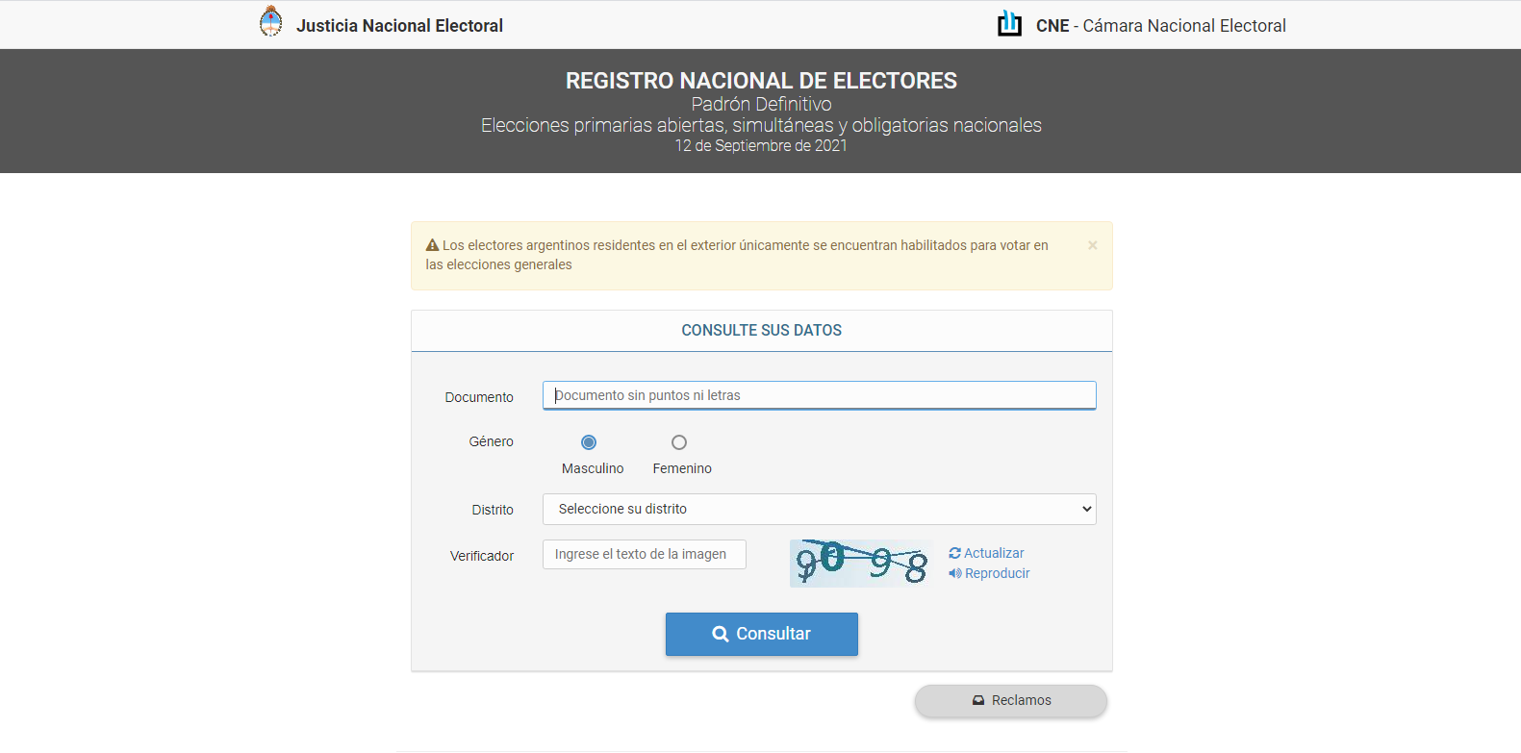Play the captcha audio via the Reproducir link
1521x753 pixels.
click(997, 573)
